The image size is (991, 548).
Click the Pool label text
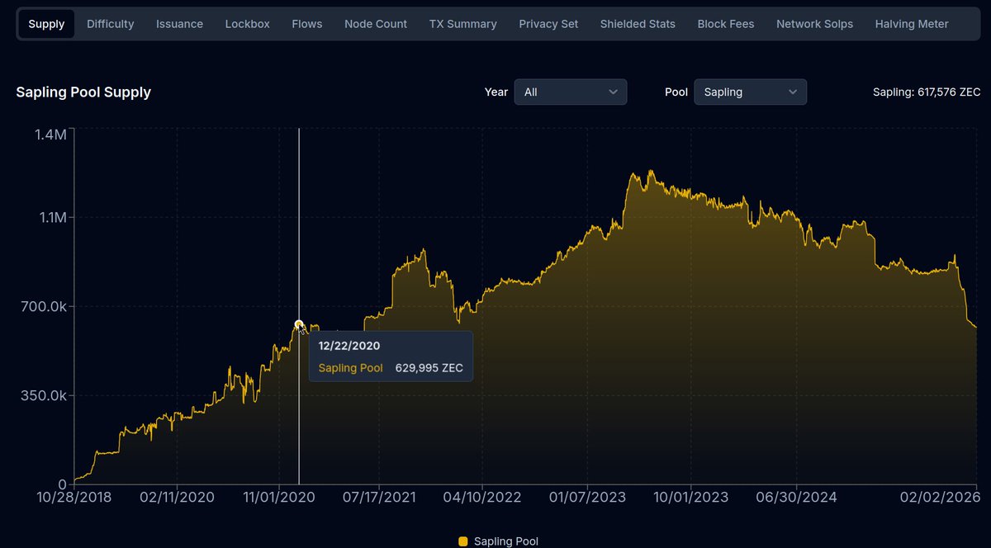pyautogui.click(x=676, y=92)
